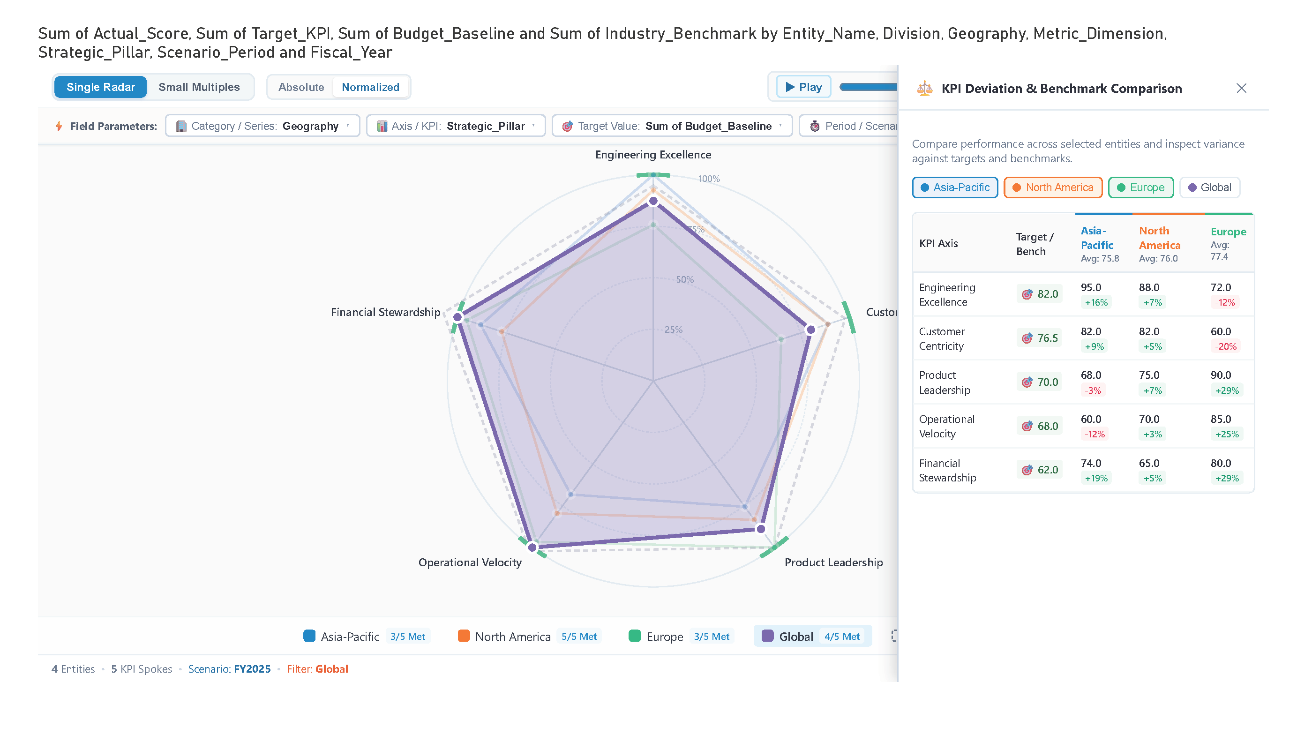Switch to Single Radar view
Image resolution: width=1297 pixels, height=750 pixels.
click(x=100, y=87)
